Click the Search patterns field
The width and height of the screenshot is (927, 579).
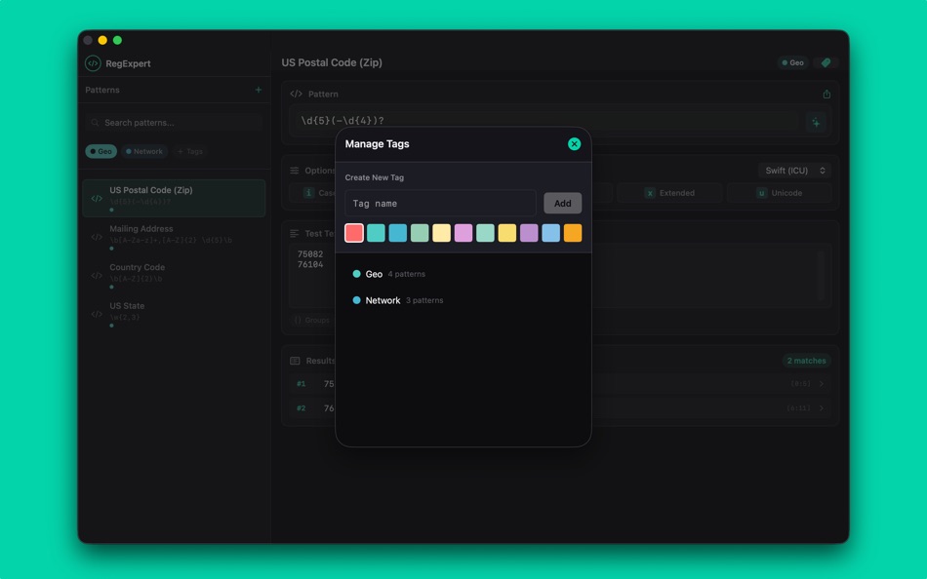click(x=174, y=122)
